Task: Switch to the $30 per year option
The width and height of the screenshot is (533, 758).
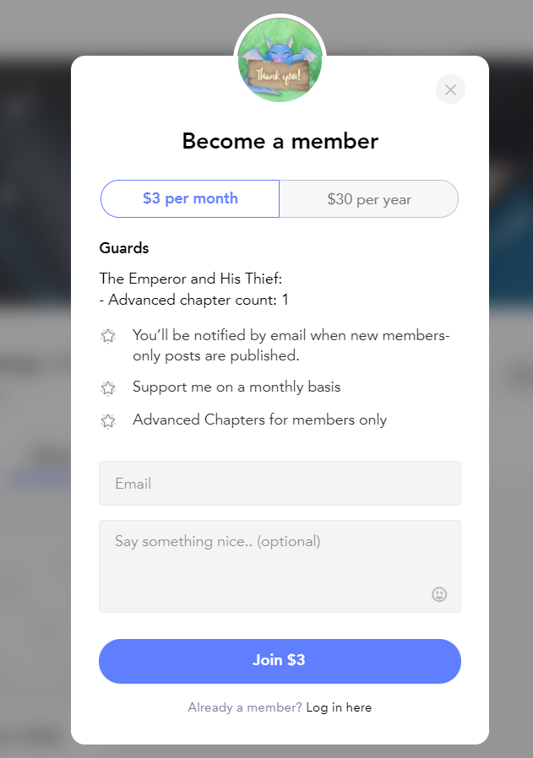Action: [369, 198]
